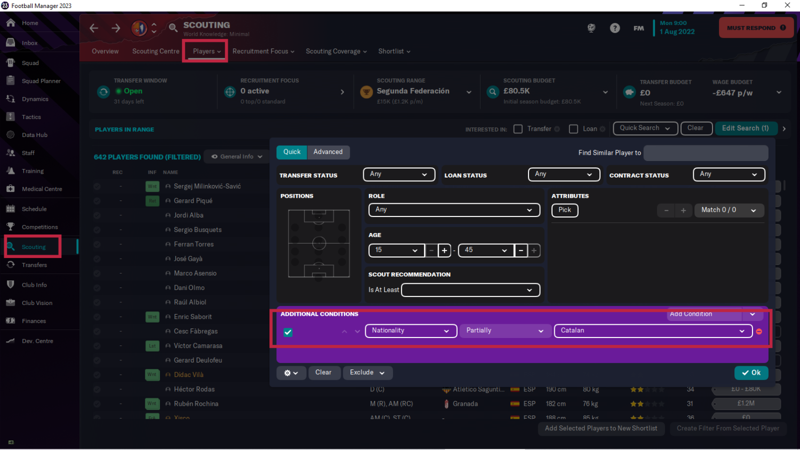This screenshot has height=450, width=800.
Task: Open Squad Planner in the sidebar
Action: (x=40, y=81)
